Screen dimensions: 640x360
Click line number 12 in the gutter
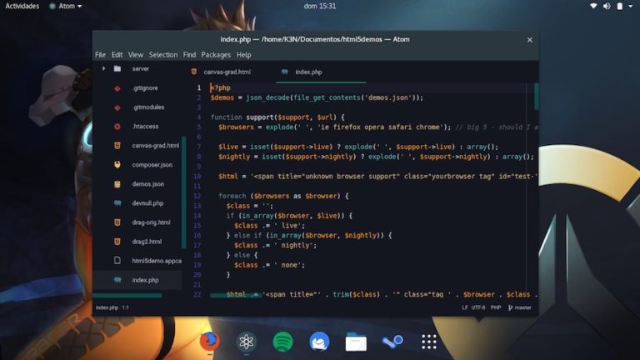point(197,196)
